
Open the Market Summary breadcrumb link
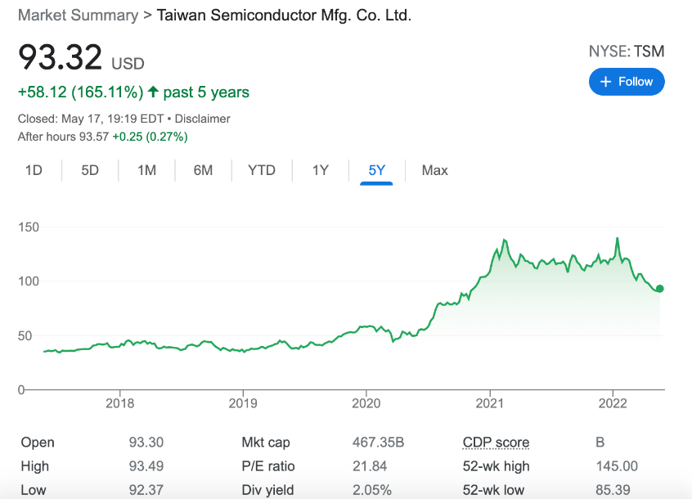pyautogui.click(x=78, y=16)
